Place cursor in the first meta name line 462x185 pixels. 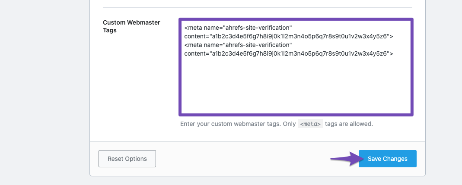[238, 28]
